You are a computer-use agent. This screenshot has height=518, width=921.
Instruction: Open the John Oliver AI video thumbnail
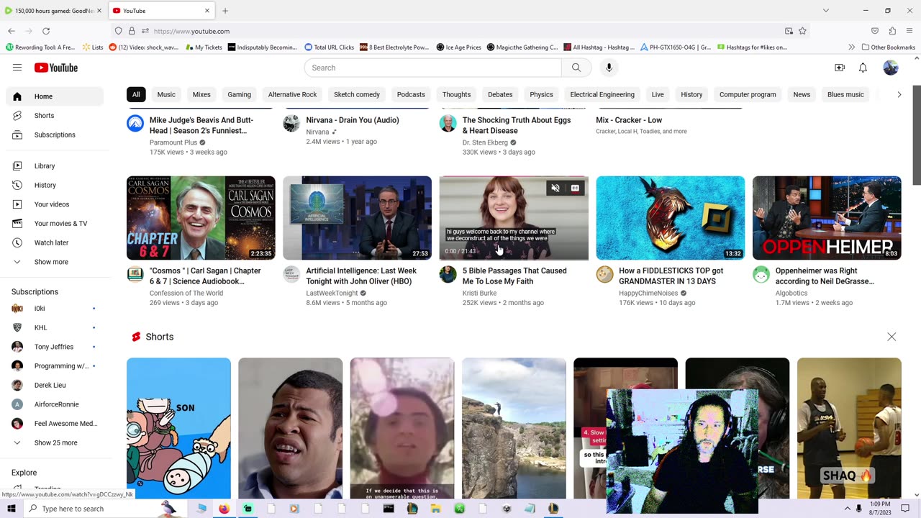click(x=357, y=218)
